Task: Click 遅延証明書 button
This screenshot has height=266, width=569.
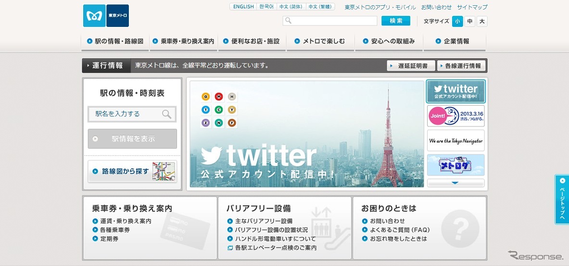Action: 411,66
